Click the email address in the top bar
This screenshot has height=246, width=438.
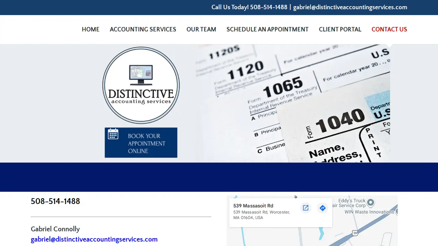point(350,7)
